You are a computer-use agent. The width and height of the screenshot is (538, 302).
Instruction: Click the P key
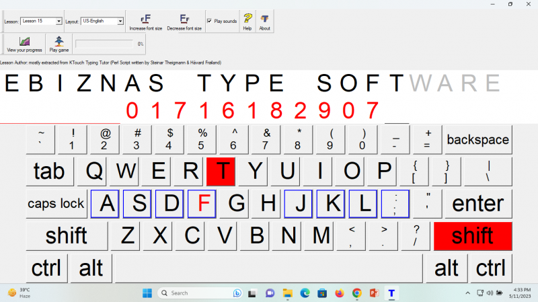click(382, 171)
